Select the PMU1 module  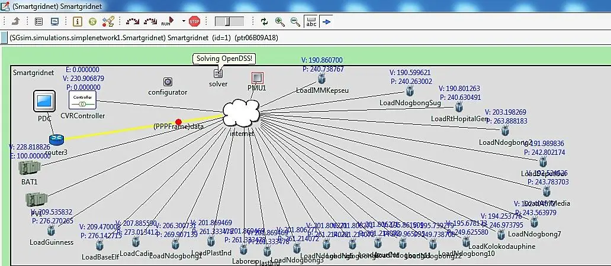[x=257, y=78]
